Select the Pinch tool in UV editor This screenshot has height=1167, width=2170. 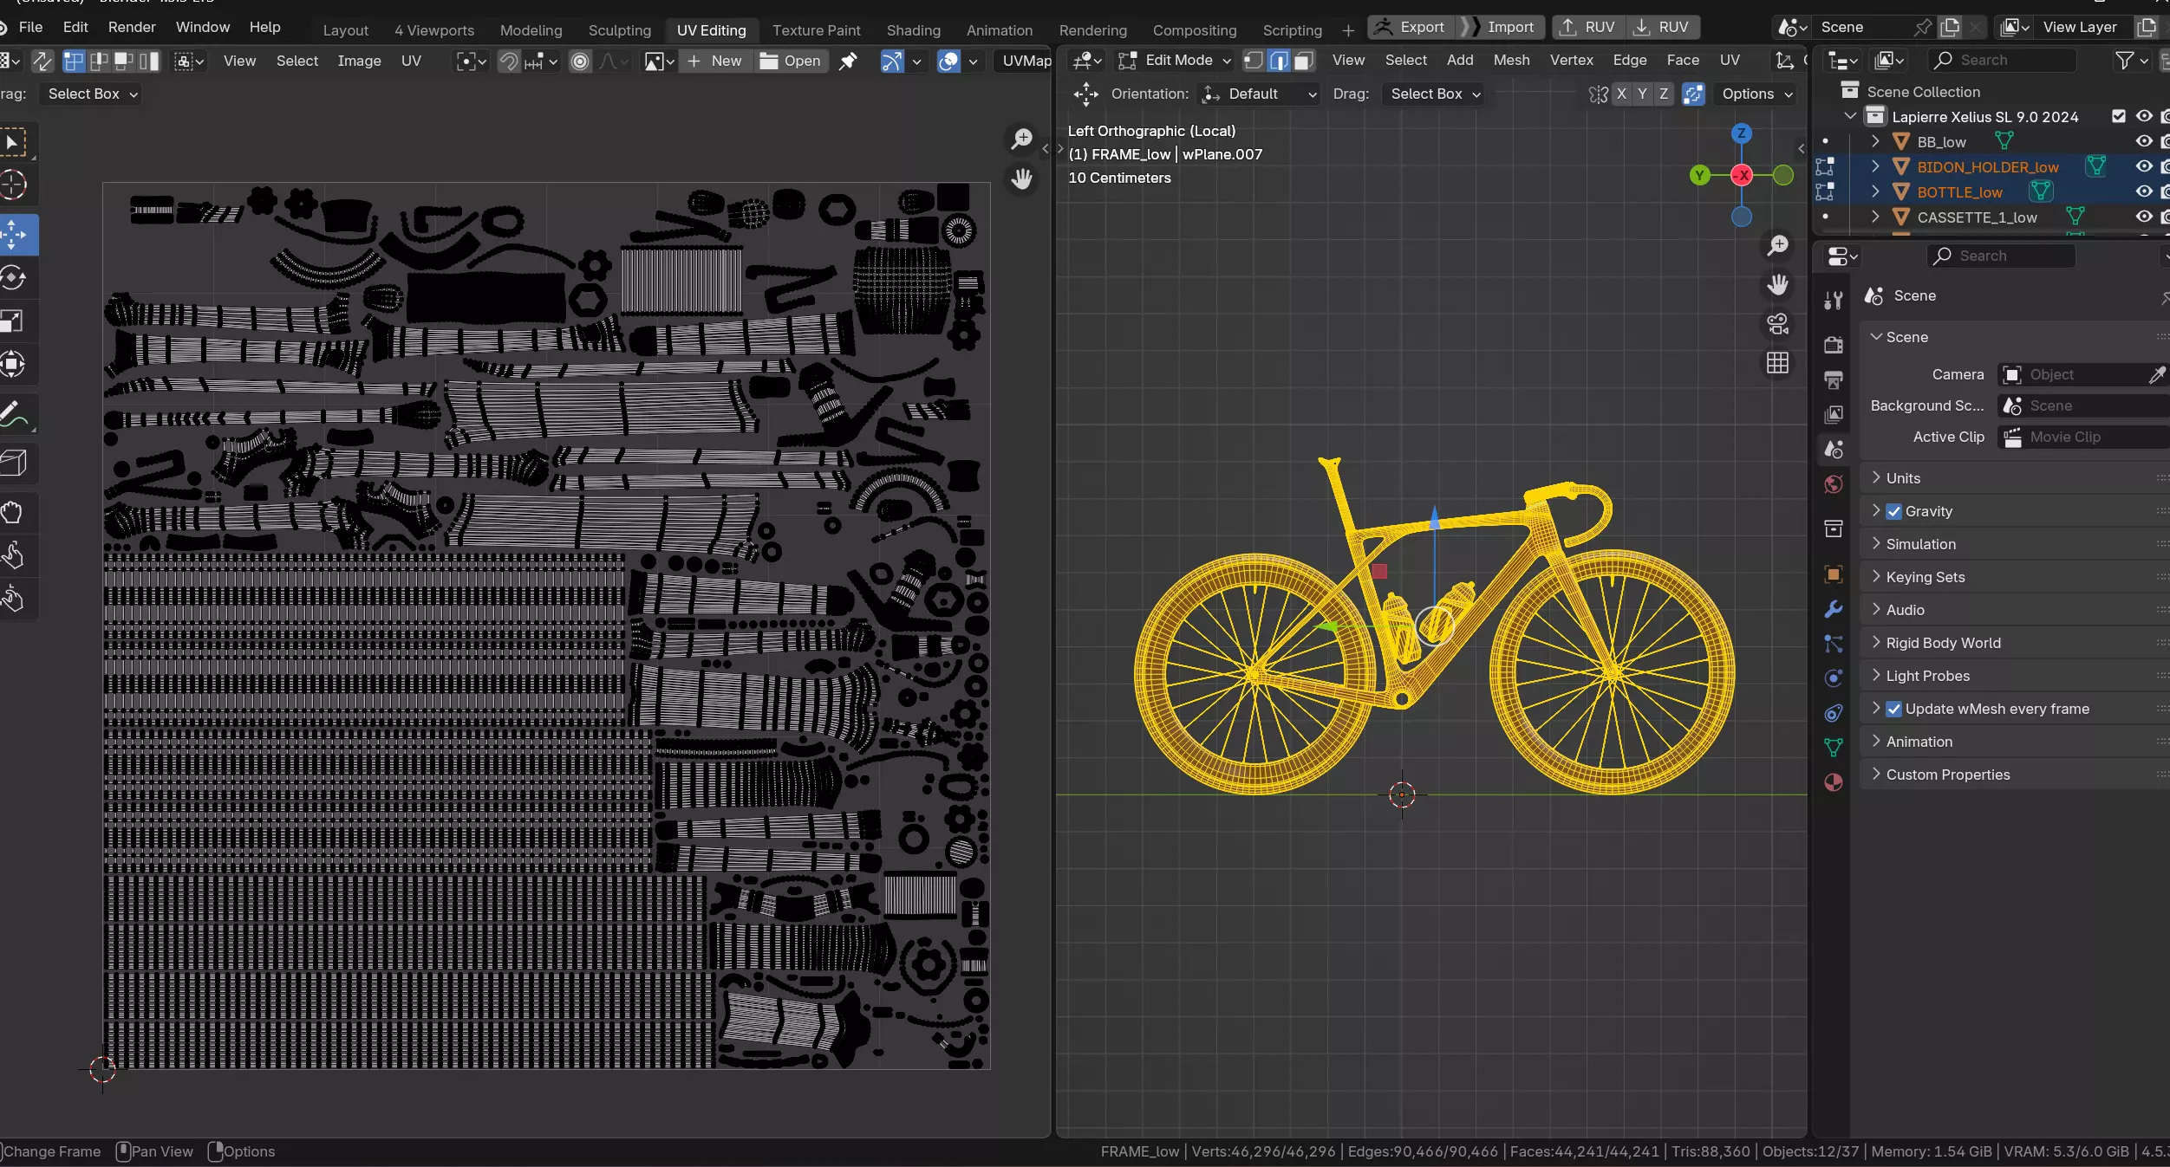tap(12, 599)
